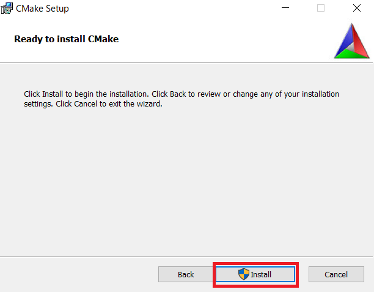Click the 'Ready to install CMake' heading
Image resolution: width=374 pixels, height=292 pixels.
(x=66, y=39)
